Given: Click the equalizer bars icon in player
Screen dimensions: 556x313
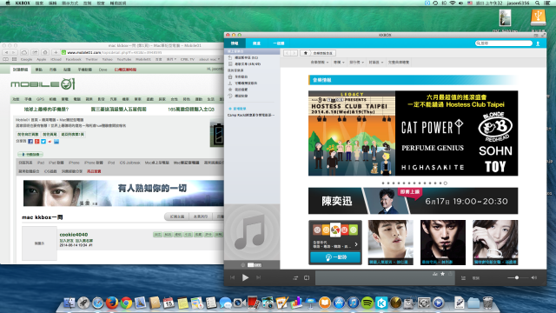Looking at the screenshot, I should 435,274.
